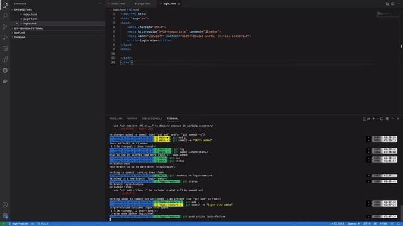Image resolution: width=403 pixels, height=226 pixels.
Task: Open the Run and Debug view
Action: coord(5,38)
